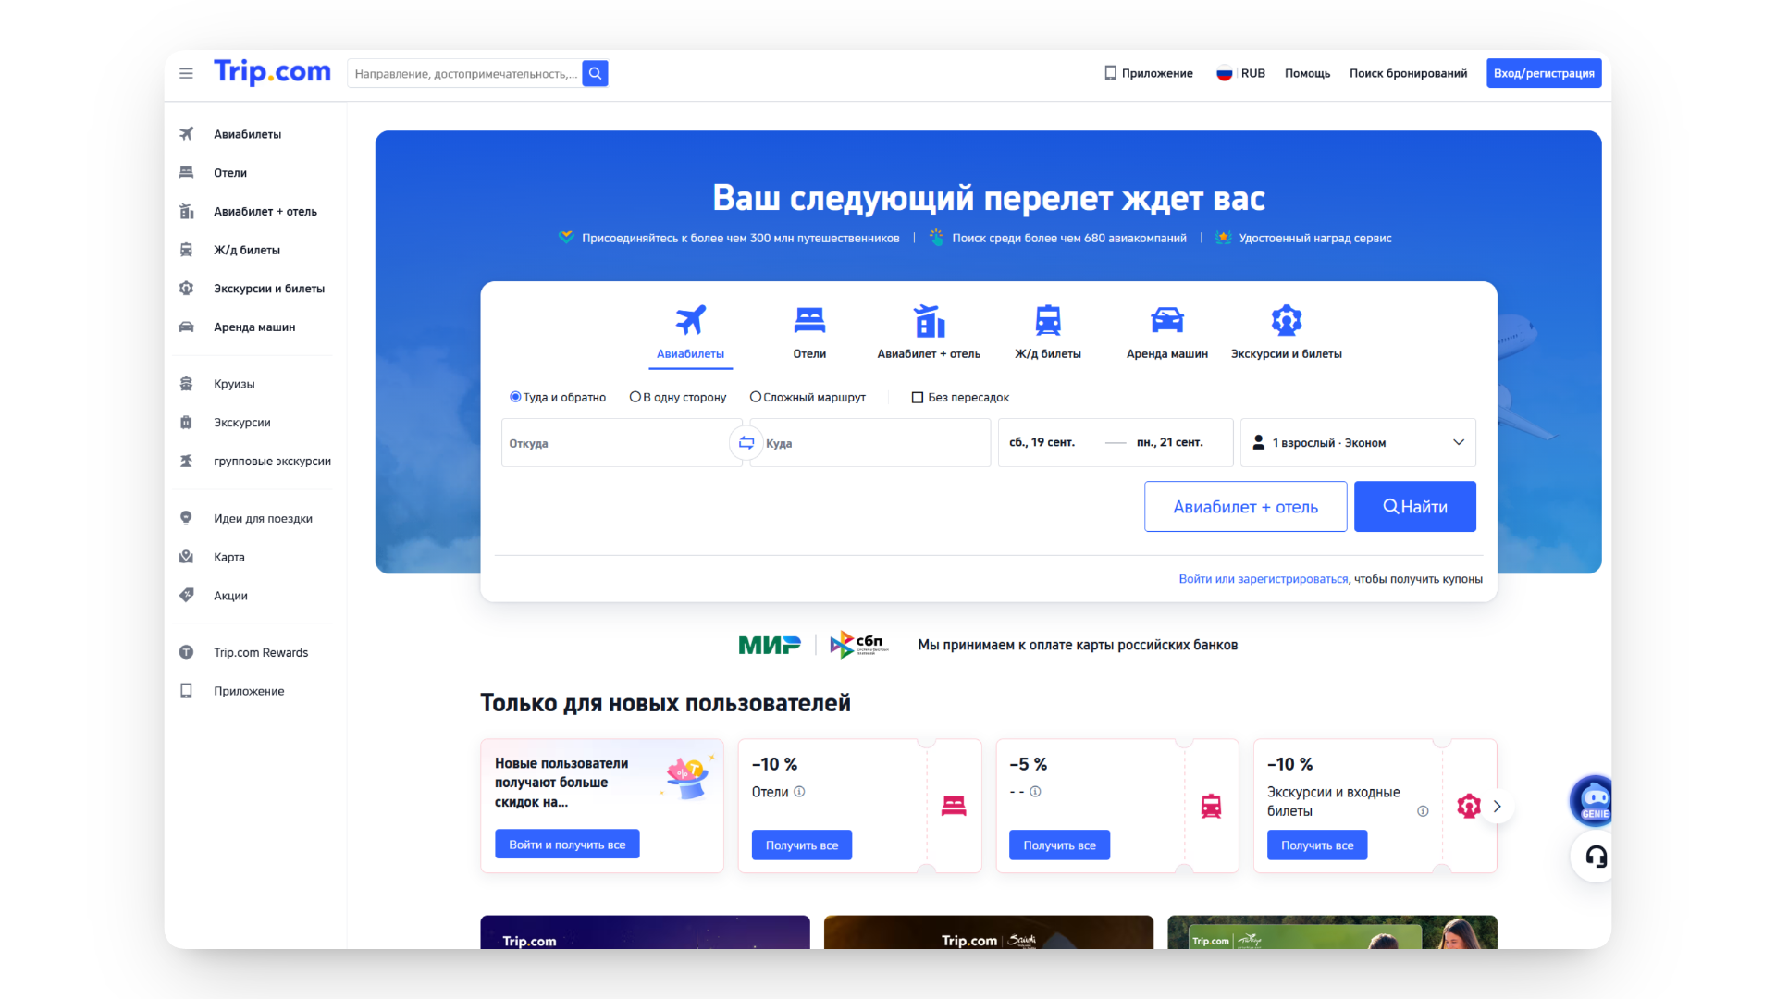Open departure date сб., 19 сент. picker

tap(1042, 443)
